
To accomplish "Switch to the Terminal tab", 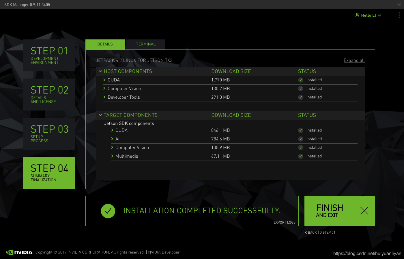I will coord(146,44).
